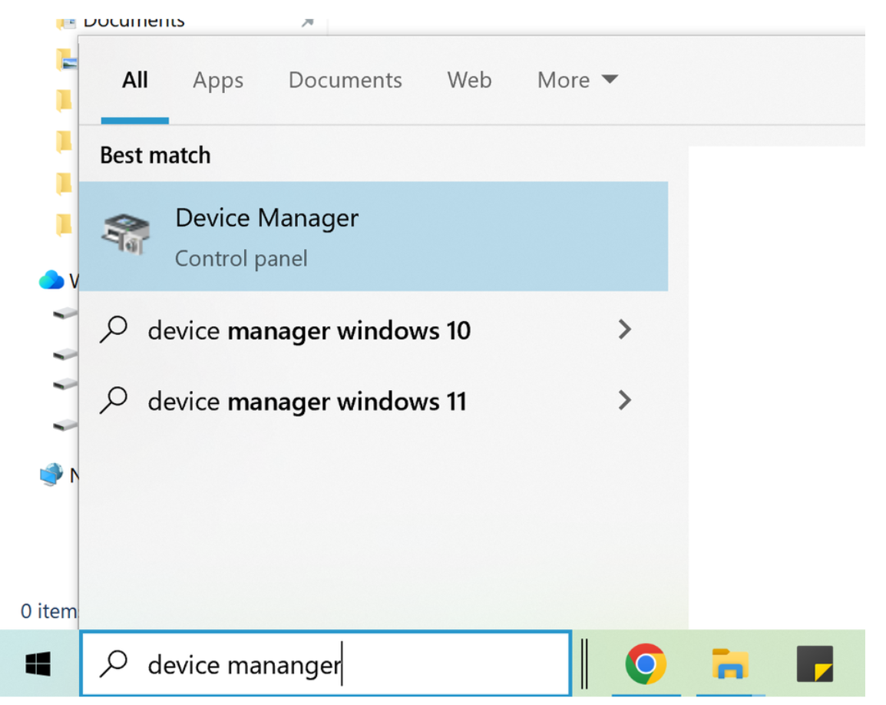Switch to the Documents search tab
Image resolution: width=886 pixels, height=705 pixels.
(345, 80)
